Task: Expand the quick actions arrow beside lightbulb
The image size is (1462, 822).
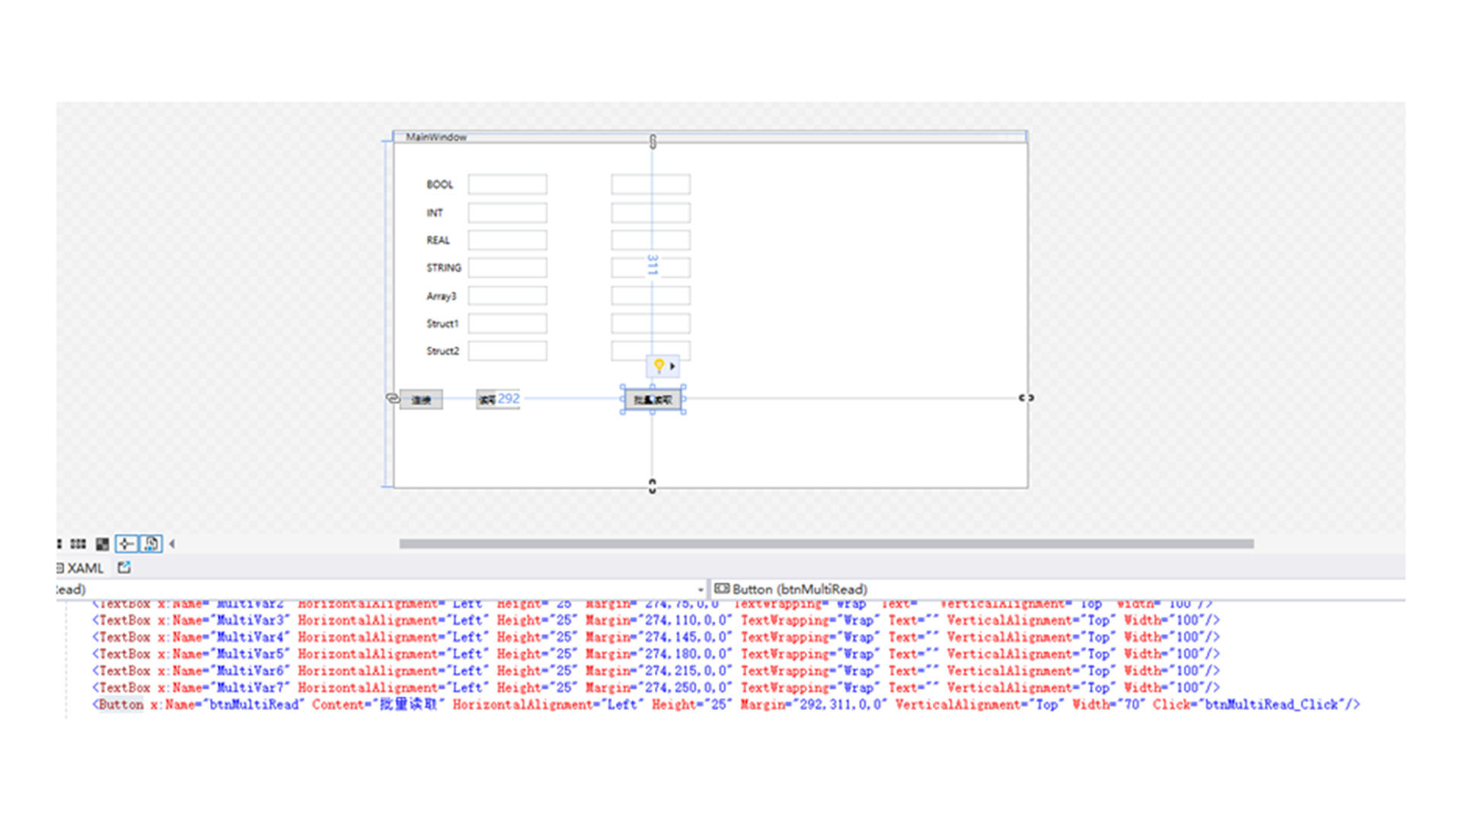Action: coord(672,366)
